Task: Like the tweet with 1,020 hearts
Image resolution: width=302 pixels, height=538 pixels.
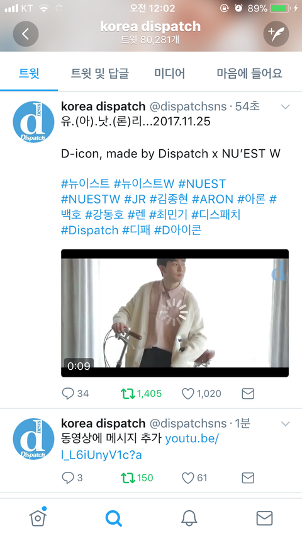Action: point(188,394)
